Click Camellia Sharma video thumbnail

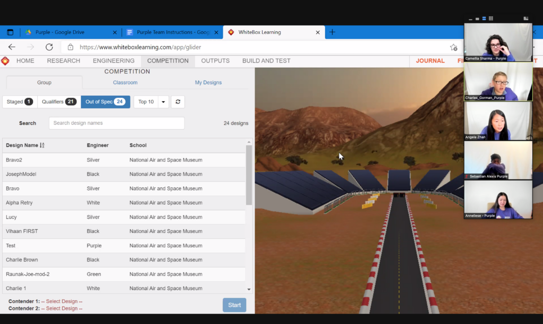coord(498,42)
